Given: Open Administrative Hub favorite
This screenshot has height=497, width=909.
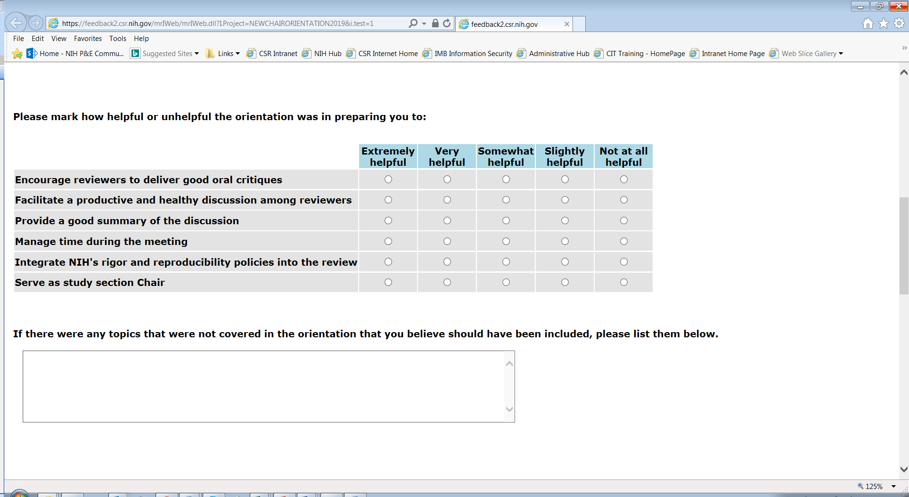Looking at the screenshot, I should point(553,54).
